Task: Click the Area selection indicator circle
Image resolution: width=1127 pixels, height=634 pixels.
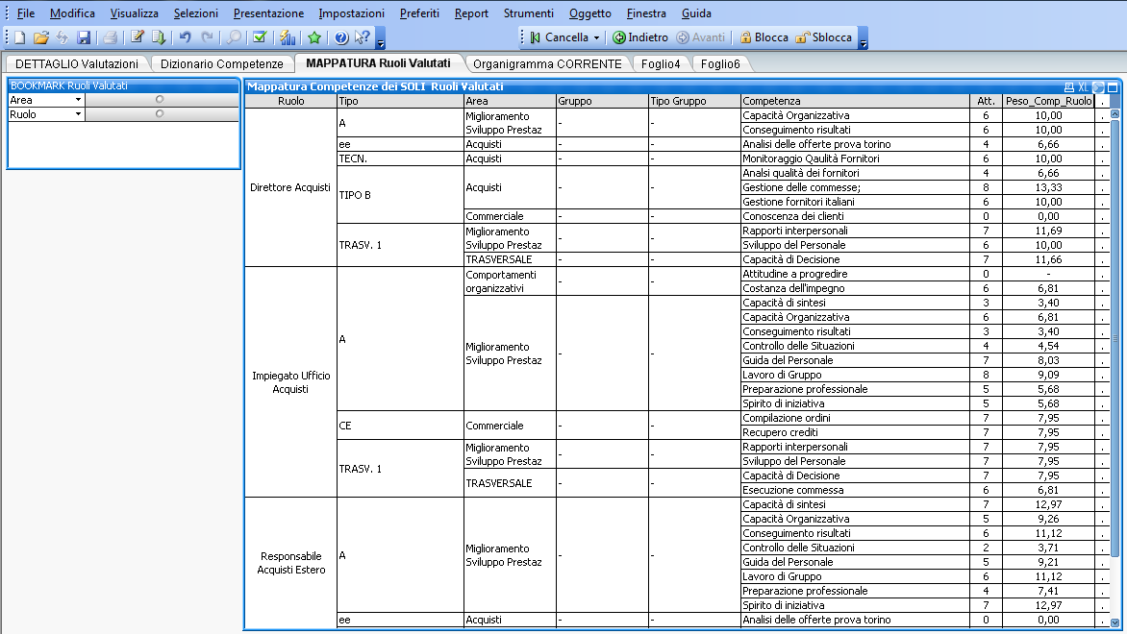Action: (x=160, y=100)
